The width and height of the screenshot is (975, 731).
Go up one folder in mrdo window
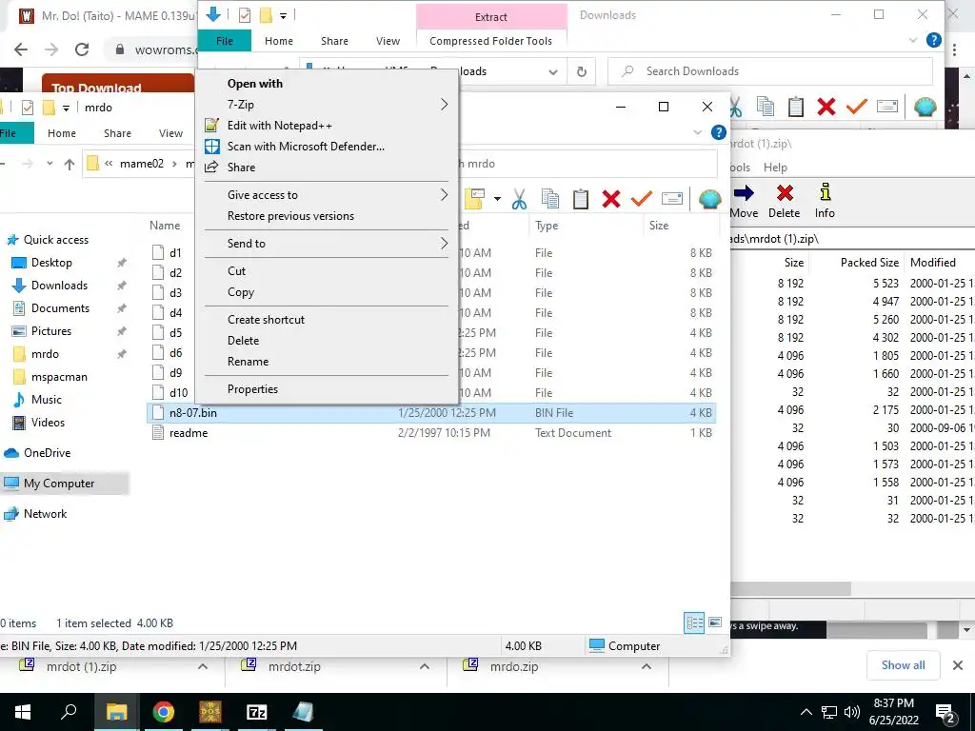pyautogui.click(x=69, y=164)
